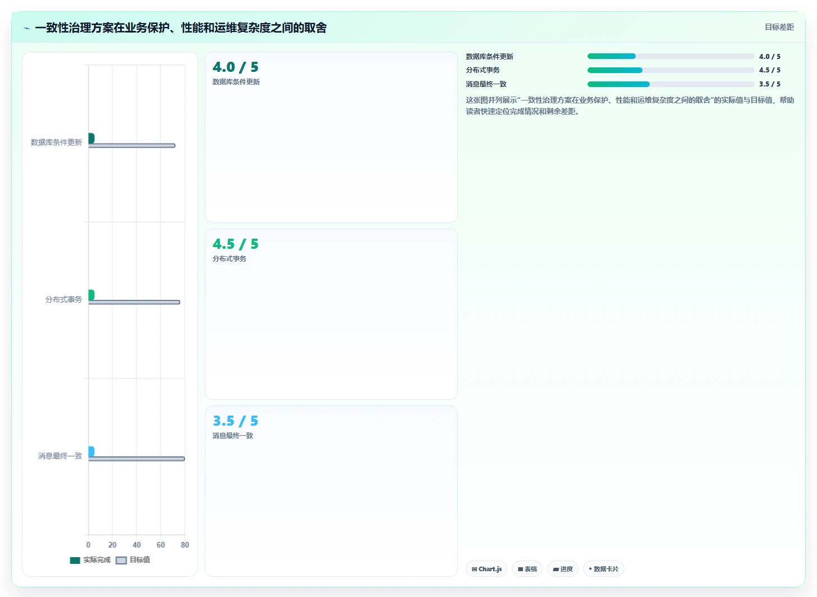Click the 分布式事务 target bar in chart

pos(134,302)
